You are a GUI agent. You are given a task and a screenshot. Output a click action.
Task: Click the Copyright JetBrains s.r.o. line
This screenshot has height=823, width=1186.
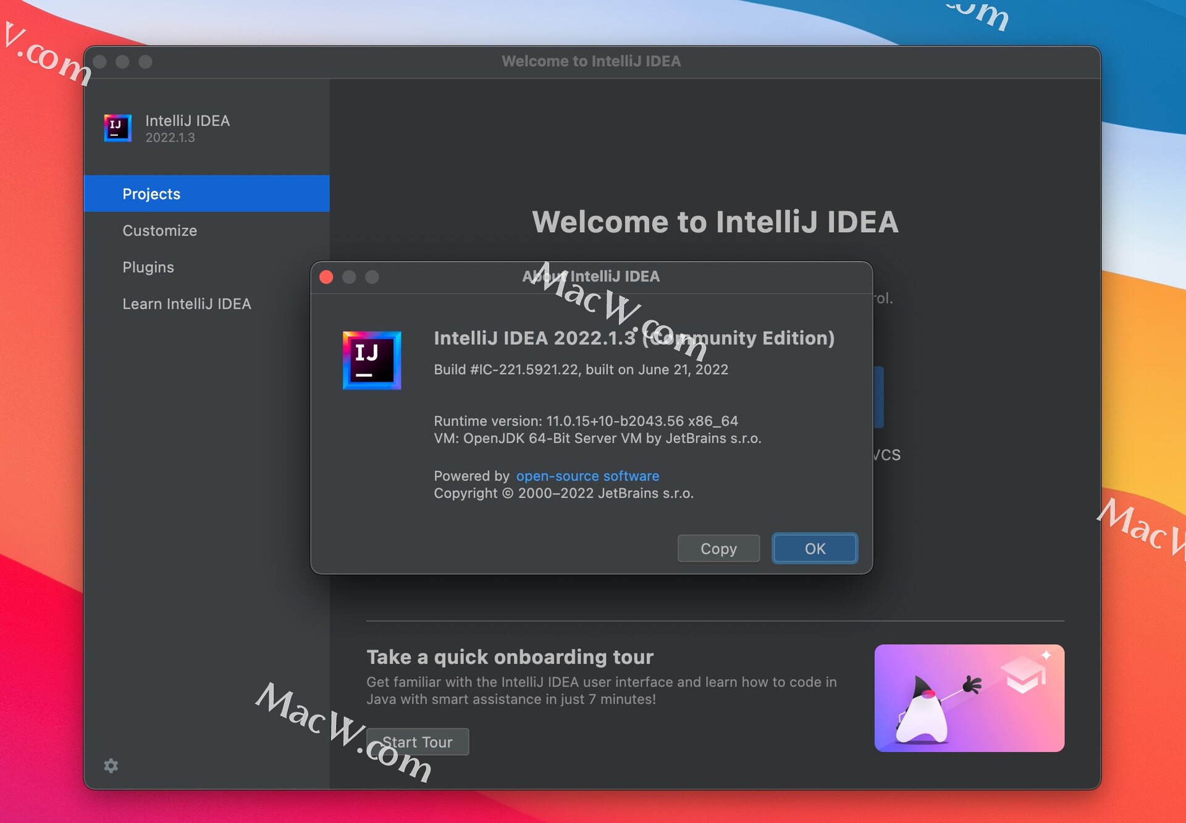click(563, 493)
